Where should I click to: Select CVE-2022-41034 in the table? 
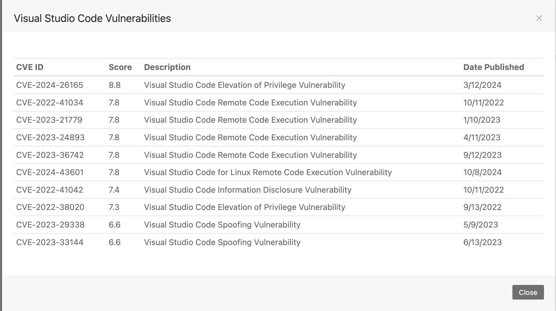pos(50,102)
